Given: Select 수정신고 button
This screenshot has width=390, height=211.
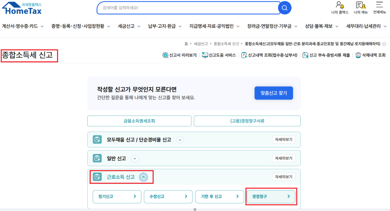Looking at the screenshot, I should (x=168, y=196).
